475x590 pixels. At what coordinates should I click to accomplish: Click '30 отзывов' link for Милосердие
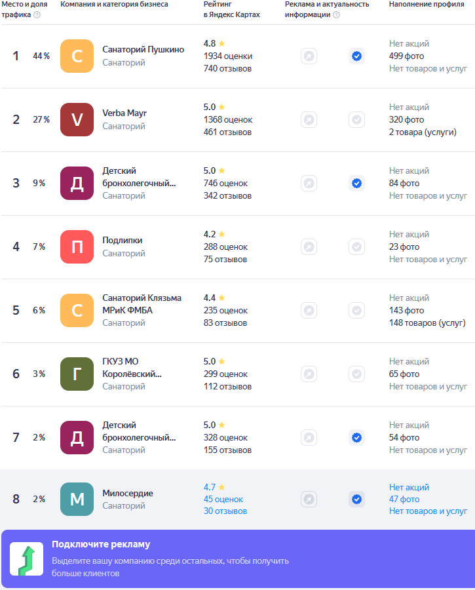[x=225, y=511]
